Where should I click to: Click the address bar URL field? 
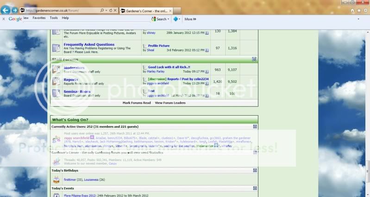(x=60, y=10)
